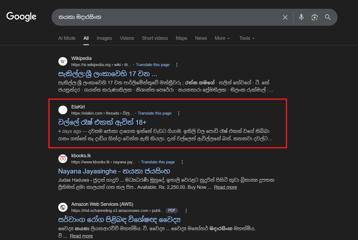The height and width of the screenshot is (240, 358).
Task: Open the News tab
Action: (x=201, y=38)
